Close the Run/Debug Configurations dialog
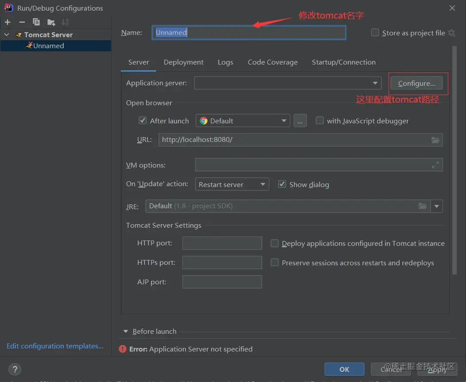466x382 pixels. (452, 8)
